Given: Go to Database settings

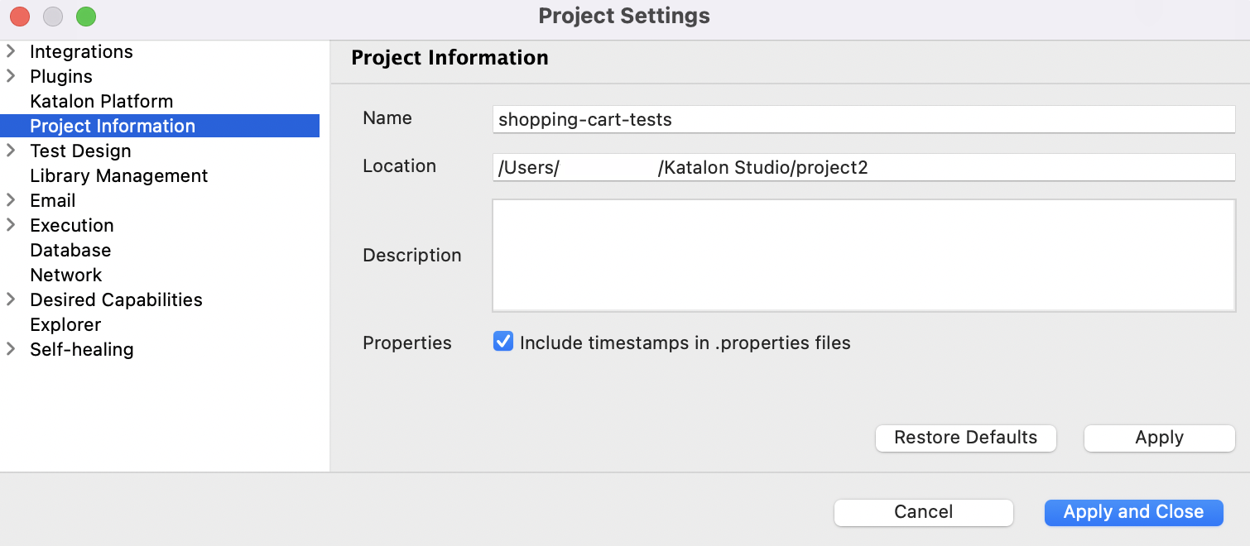Looking at the screenshot, I should point(70,250).
